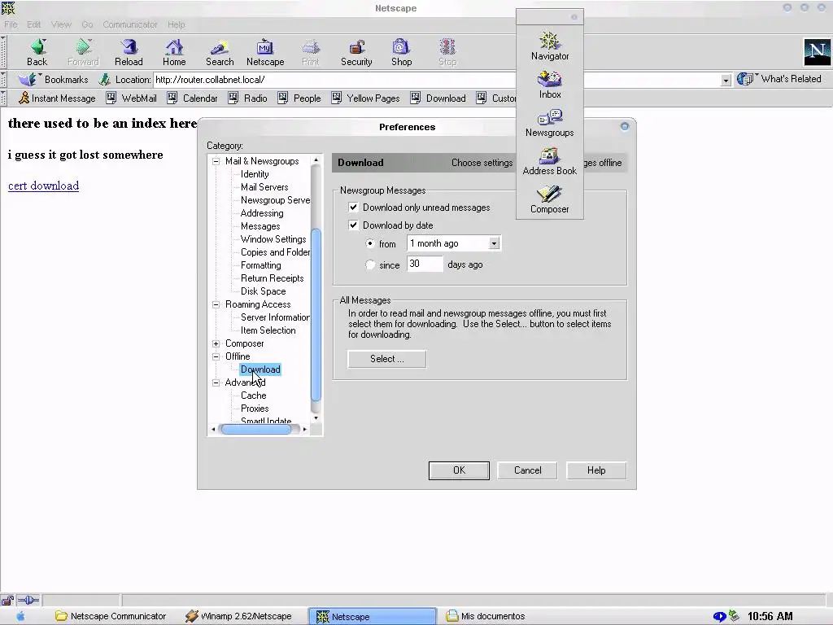Open the '1 month ago' dropdown
The width and height of the screenshot is (833, 625).
pyautogui.click(x=494, y=243)
